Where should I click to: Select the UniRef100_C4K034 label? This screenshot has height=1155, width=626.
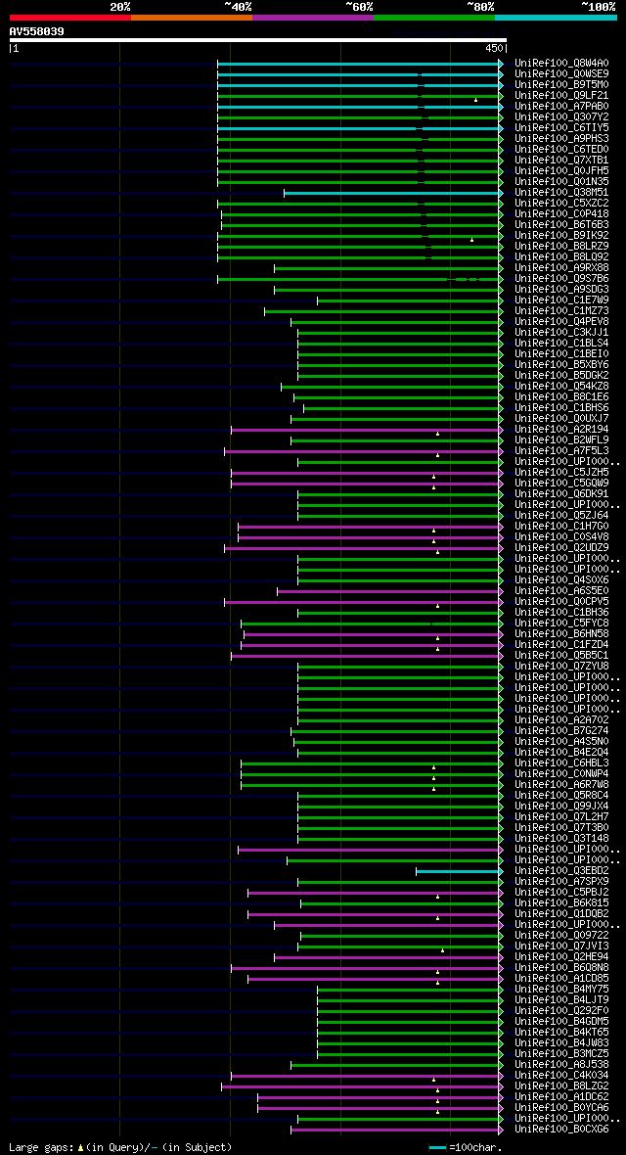click(x=561, y=1076)
